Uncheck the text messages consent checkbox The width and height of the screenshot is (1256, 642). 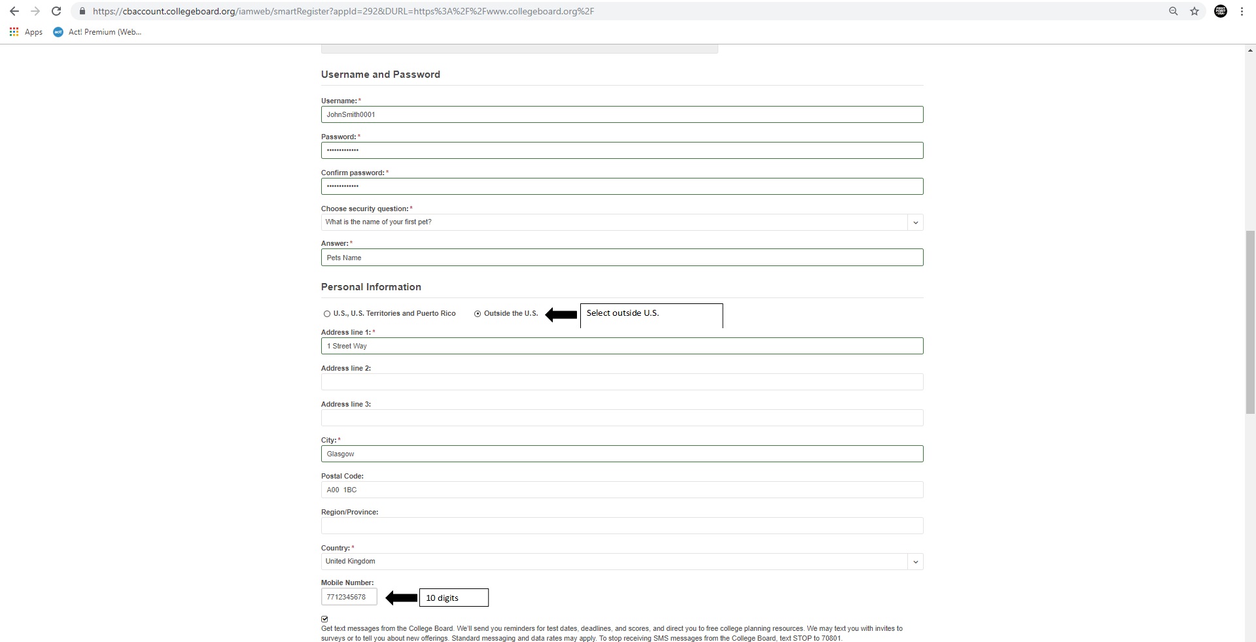324,619
